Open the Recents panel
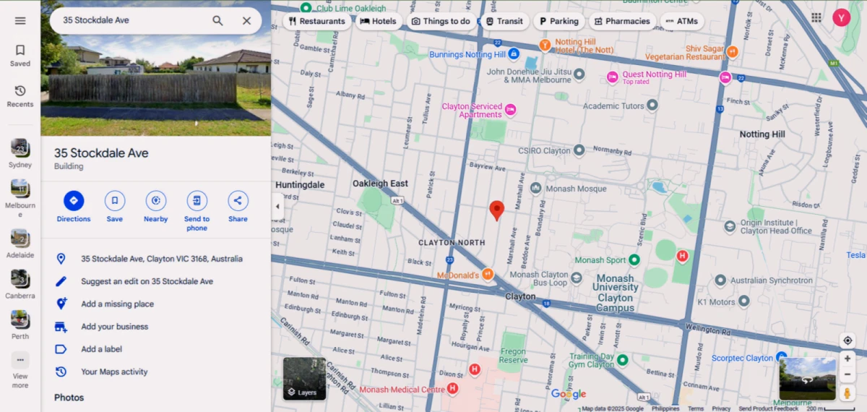This screenshot has width=867, height=412. click(x=20, y=96)
